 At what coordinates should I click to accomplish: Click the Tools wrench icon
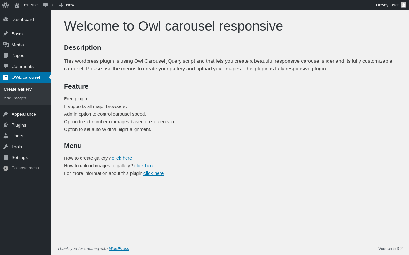pyautogui.click(x=6, y=147)
